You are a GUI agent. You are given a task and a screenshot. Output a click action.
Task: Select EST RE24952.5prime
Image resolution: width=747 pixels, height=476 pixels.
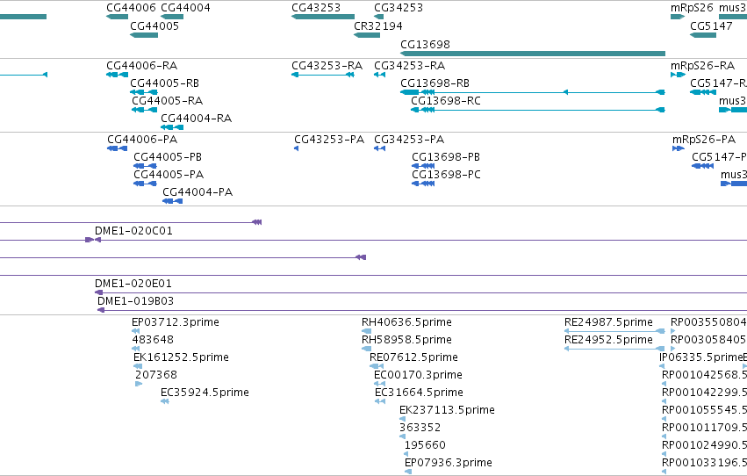[614, 349]
